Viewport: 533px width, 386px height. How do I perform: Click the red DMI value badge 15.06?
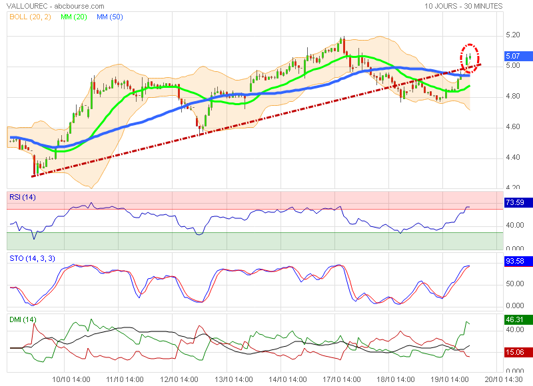pos(518,352)
